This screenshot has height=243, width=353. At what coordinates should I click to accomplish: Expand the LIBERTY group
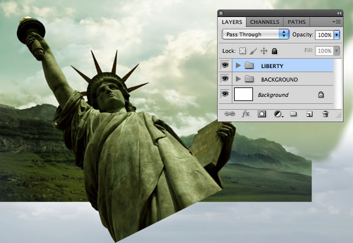(238, 65)
